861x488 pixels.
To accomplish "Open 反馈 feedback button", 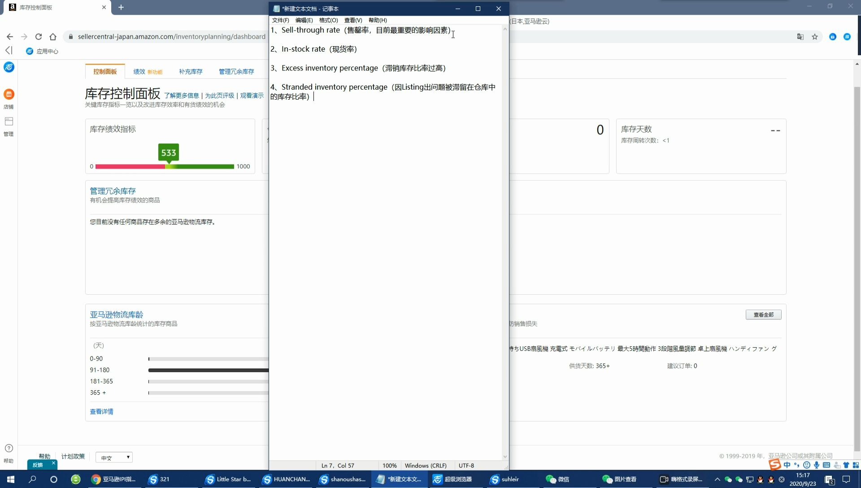I will coord(38,465).
